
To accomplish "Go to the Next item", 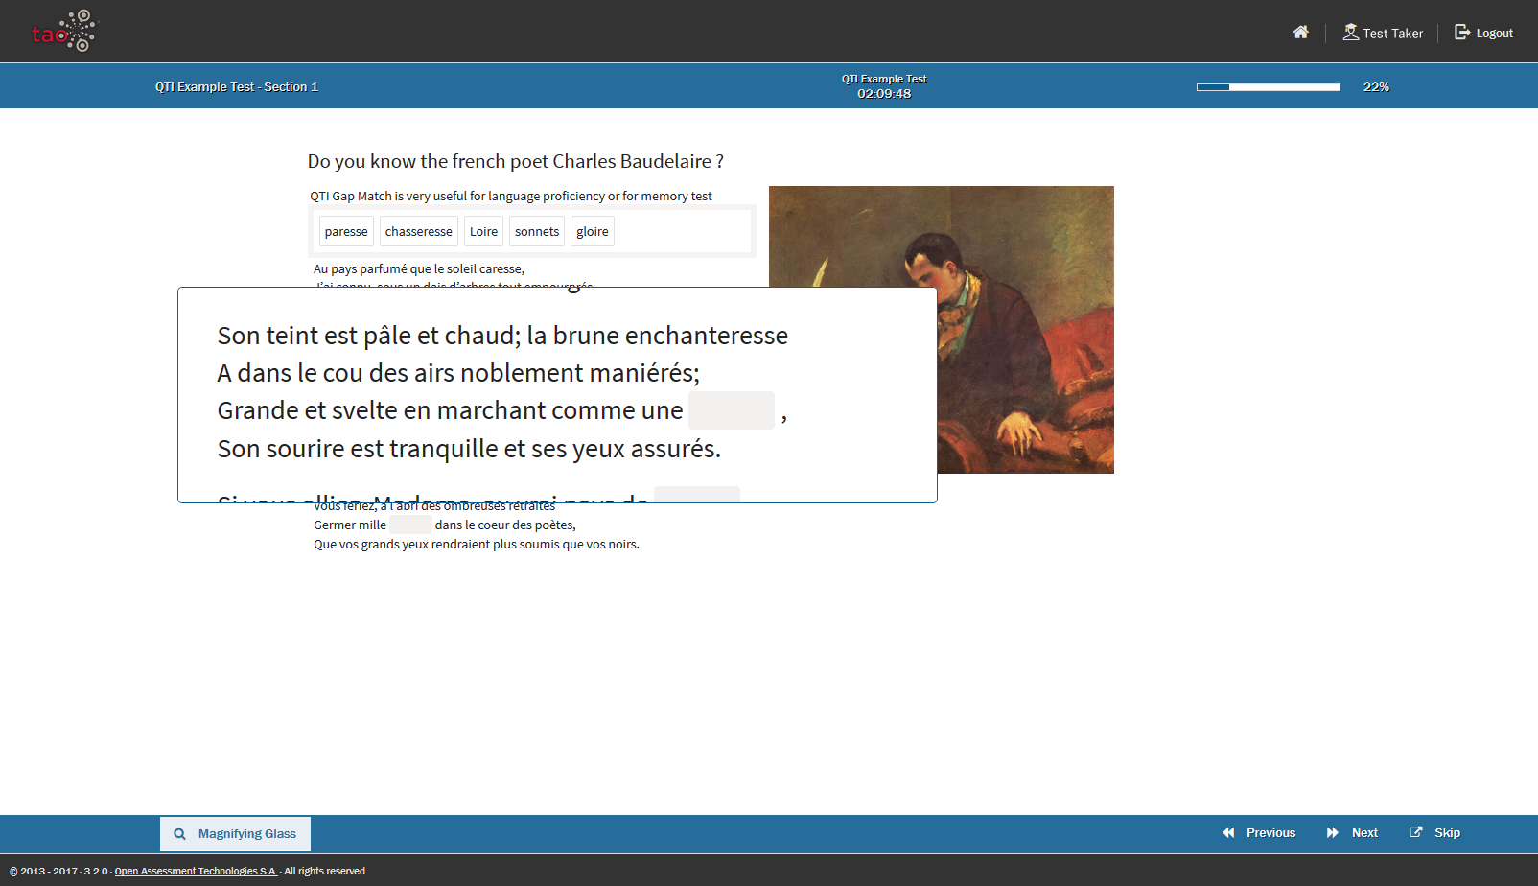I will [1352, 833].
